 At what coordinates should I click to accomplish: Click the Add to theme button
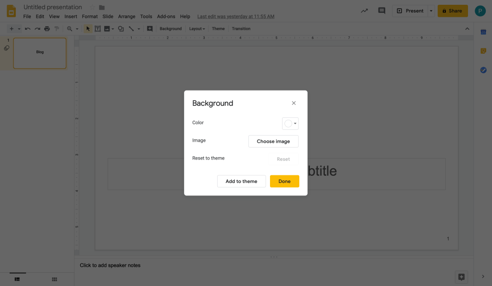pos(241,181)
